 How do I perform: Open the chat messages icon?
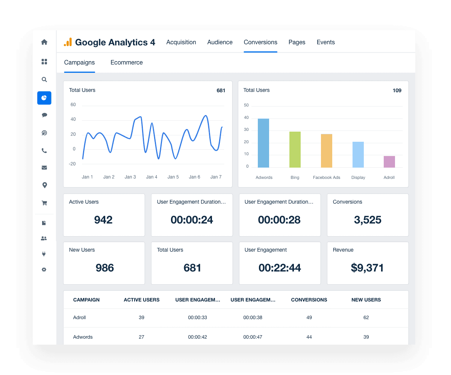44,115
